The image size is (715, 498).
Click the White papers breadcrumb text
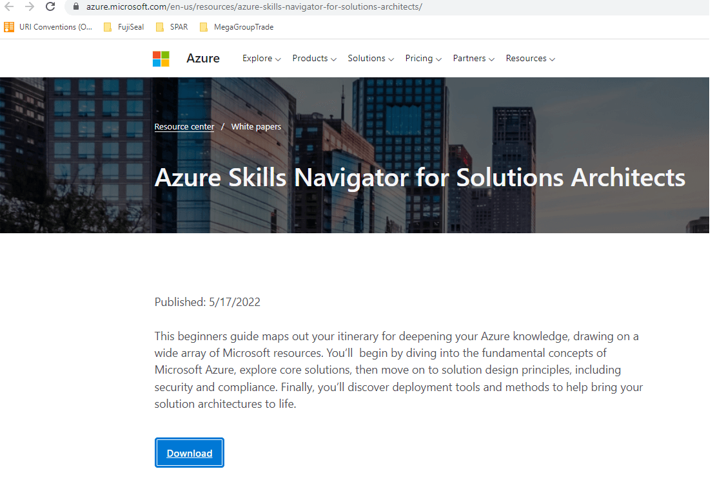[x=256, y=127]
